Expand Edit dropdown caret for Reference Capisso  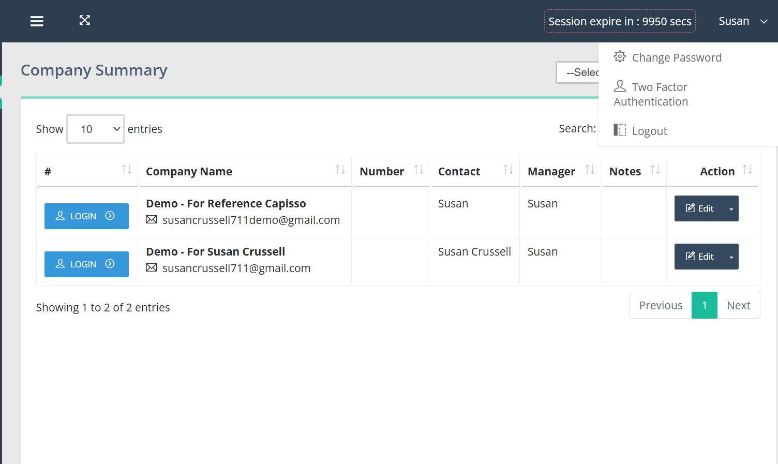pos(731,209)
